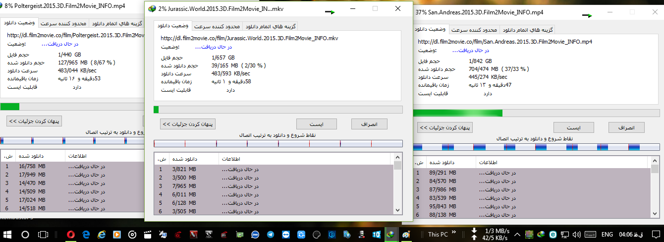Click دانلود شده column header in Jurassic list
This screenshot has height=242, width=664.
194,159
